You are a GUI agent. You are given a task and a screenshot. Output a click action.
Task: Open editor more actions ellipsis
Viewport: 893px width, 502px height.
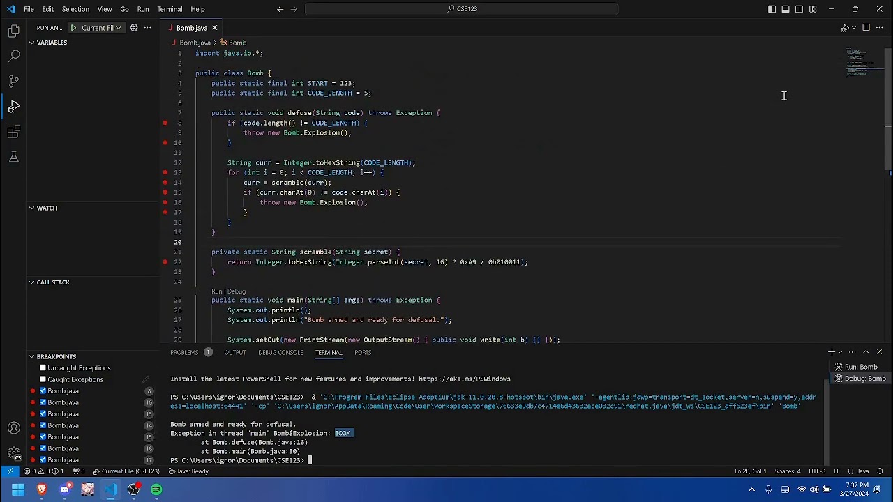(x=879, y=28)
